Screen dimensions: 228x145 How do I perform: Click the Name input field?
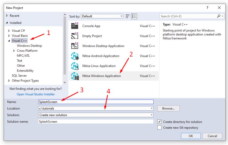pos(96,102)
